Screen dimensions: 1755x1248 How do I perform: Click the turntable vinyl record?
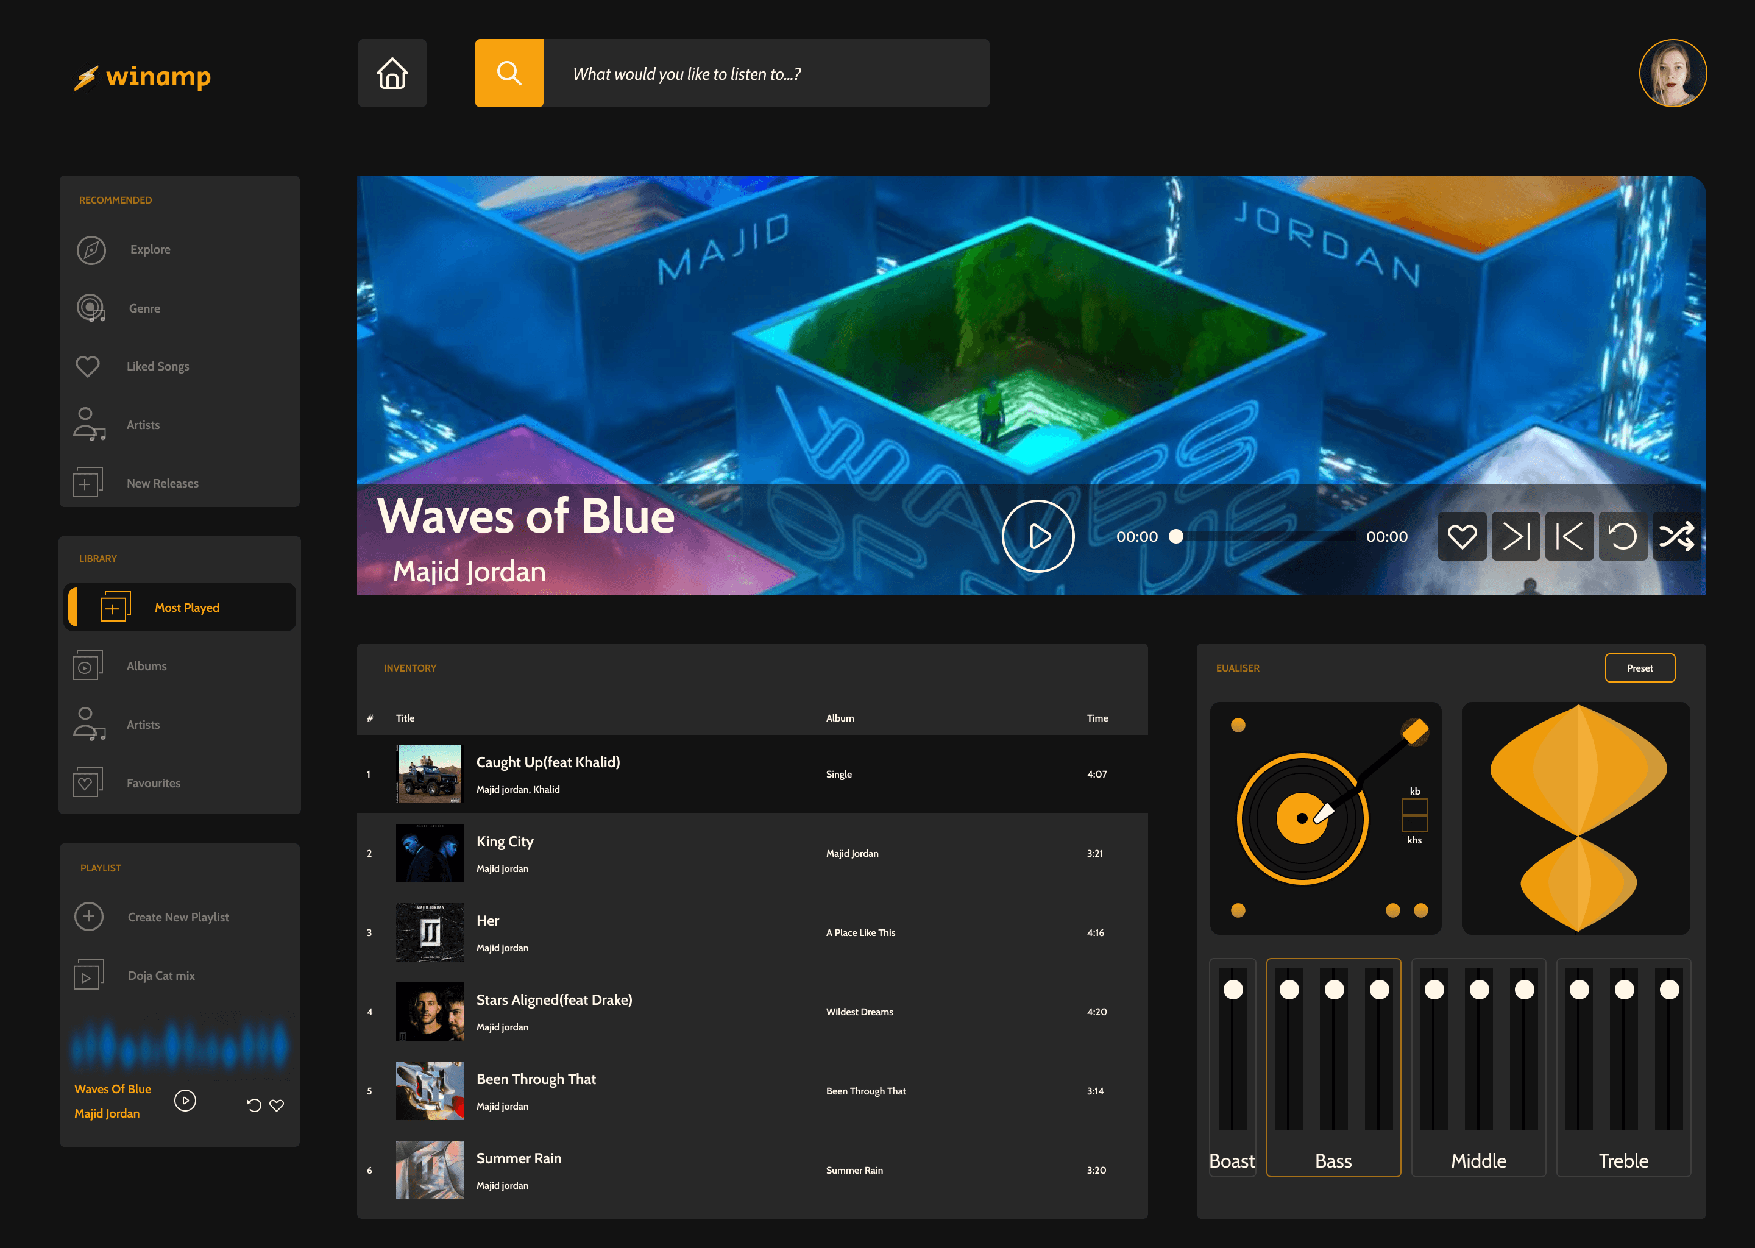tap(1302, 818)
